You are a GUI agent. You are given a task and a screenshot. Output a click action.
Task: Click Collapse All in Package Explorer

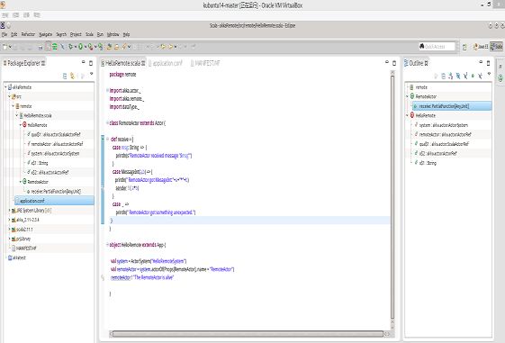[x=65, y=76]
